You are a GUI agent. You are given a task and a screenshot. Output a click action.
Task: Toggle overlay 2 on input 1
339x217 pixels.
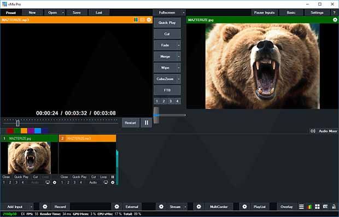(x=10, y=183)
